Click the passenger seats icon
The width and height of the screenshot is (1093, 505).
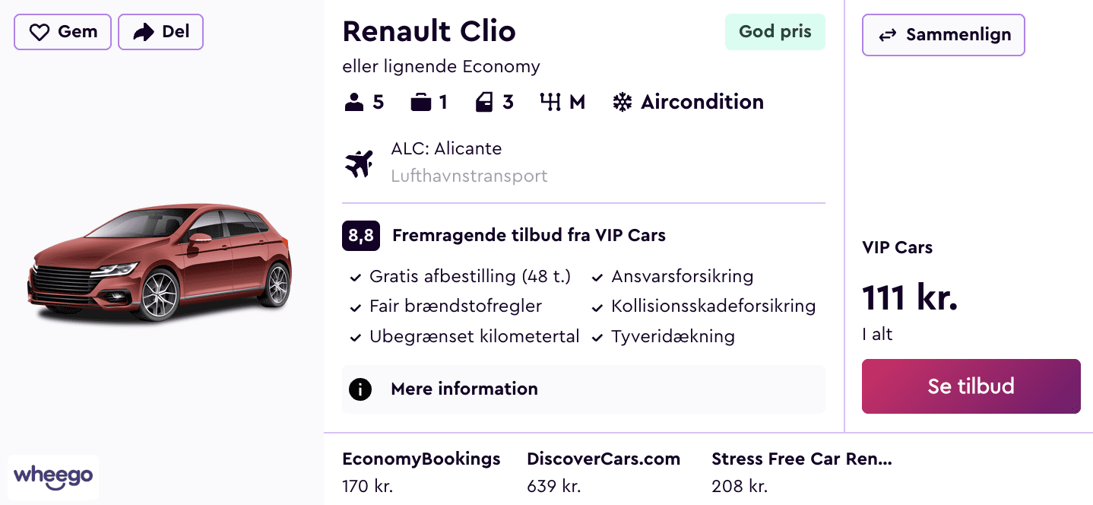point(354,103)
